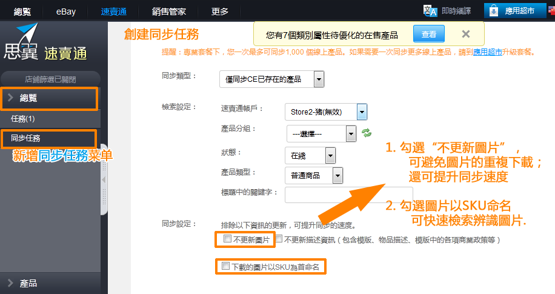Refresh product groups with green arrows icon
The height and width of the screenshot is (294, 555).
(367, 133)
